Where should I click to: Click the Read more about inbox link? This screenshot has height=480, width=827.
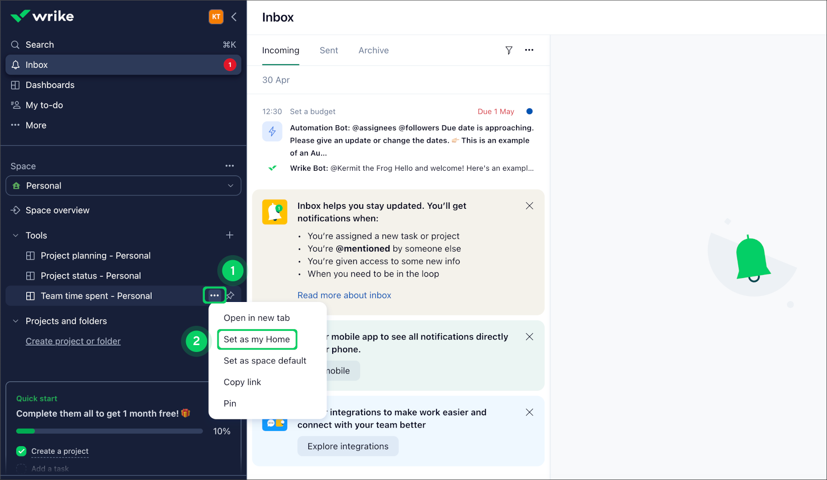(x=344, y=295)
